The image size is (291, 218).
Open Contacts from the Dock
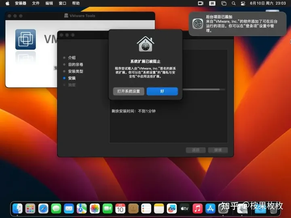[x=133, y=209]
